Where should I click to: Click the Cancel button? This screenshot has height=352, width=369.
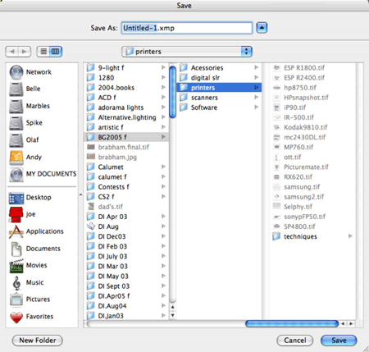pyautogui.click(x=295, y=341)
